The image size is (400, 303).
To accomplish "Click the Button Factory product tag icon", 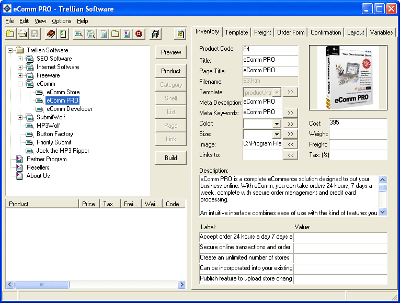I will pyautogui.click(x=30, y=134).
